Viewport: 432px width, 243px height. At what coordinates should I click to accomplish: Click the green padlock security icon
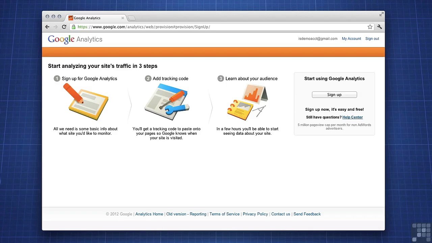click(x=74, y=27)
